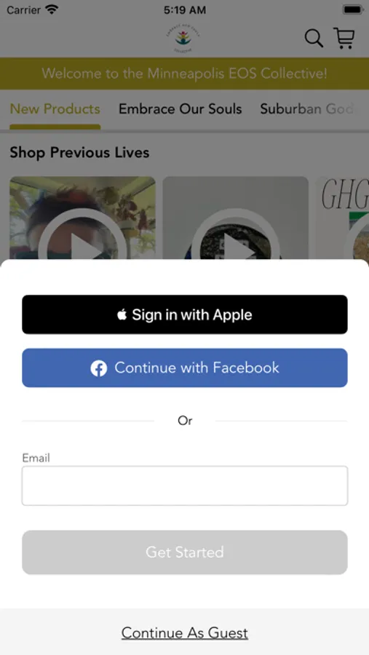Tap the battery indicator icon

[x=353, y=9]
